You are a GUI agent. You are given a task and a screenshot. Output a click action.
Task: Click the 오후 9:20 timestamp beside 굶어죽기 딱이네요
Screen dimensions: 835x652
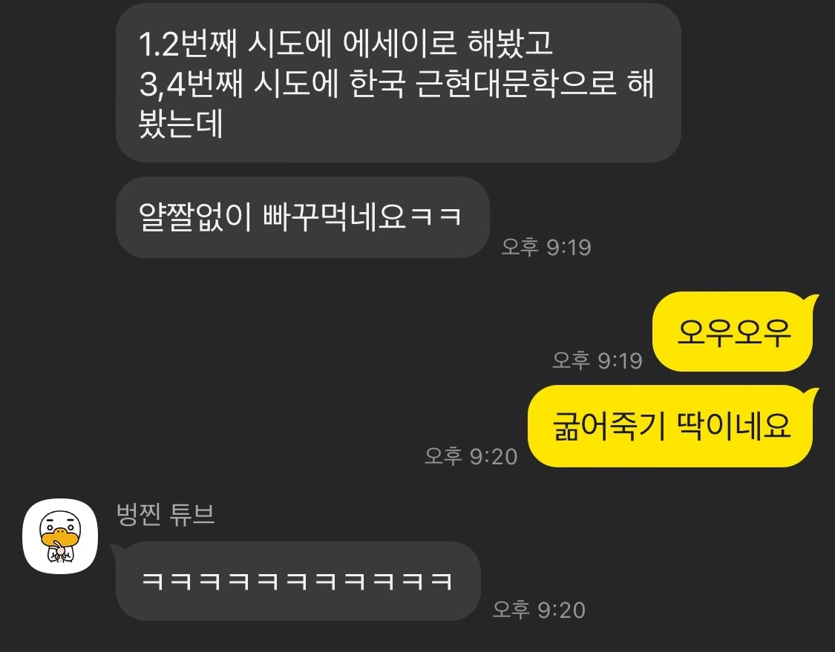[471, 456]
